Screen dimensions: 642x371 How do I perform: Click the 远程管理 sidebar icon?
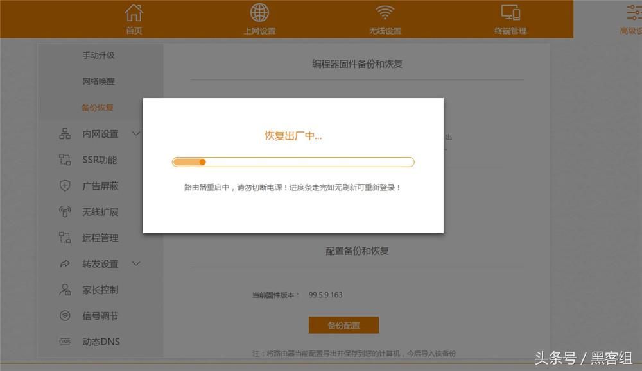(x=65, y=237)
